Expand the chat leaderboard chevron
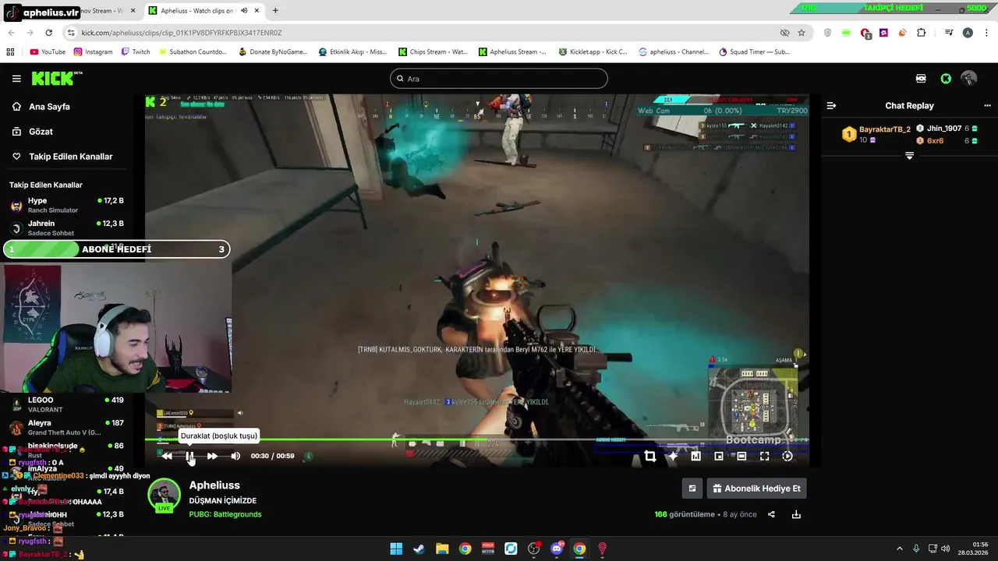 909,156
